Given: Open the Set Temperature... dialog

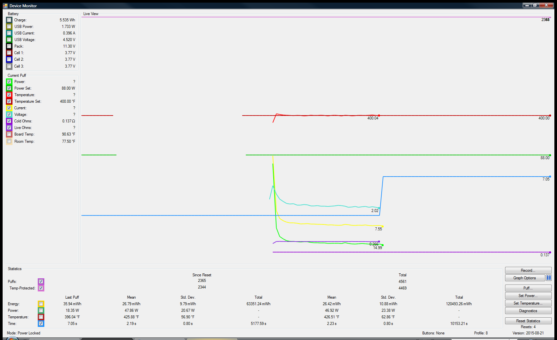Looking at the screenshot, I should [x=528, y=303].
